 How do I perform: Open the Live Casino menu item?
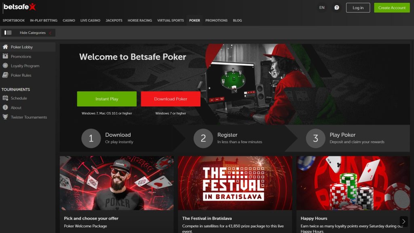coord(90,20)
